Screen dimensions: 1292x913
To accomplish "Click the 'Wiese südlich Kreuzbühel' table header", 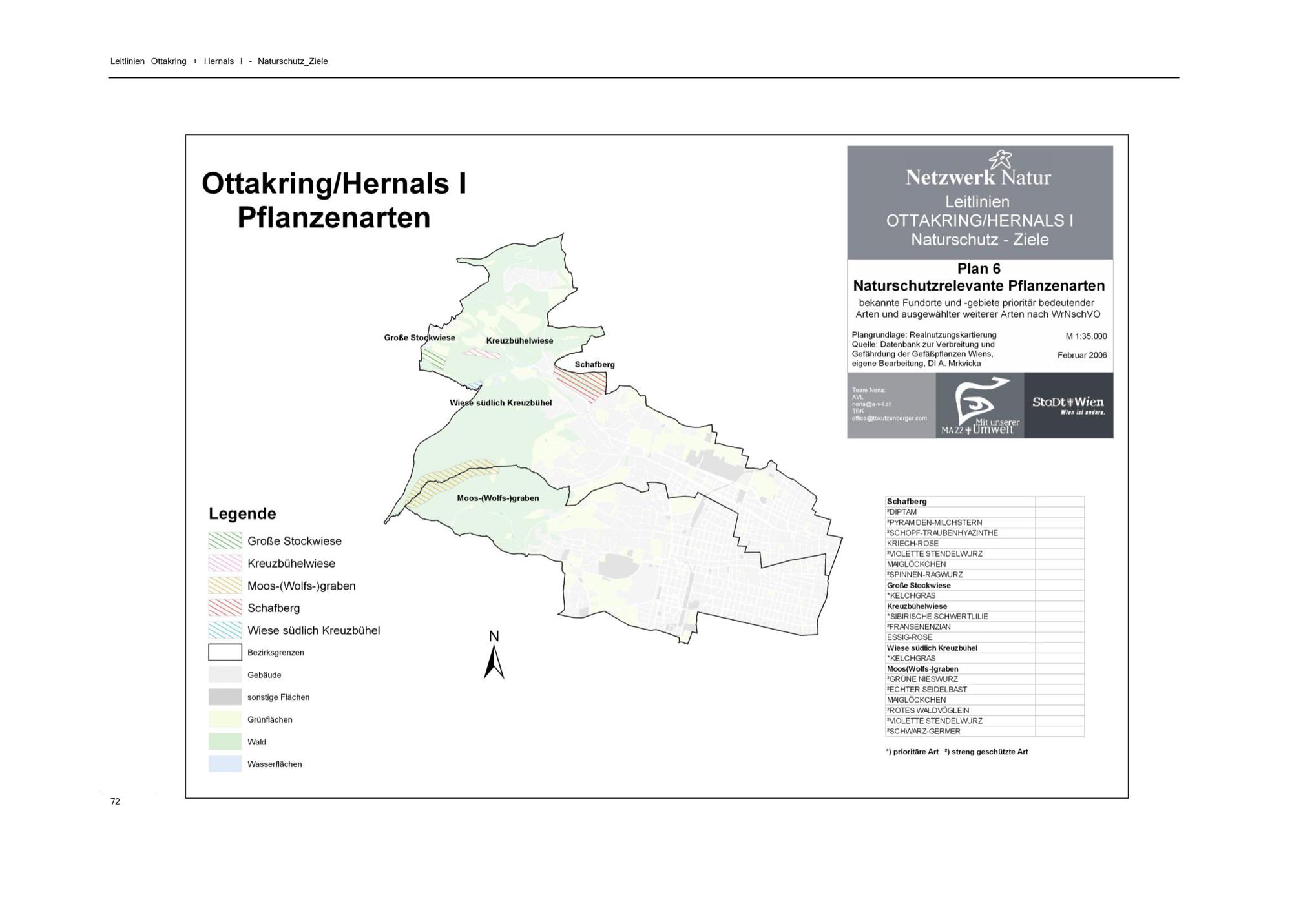I will click(x=985, y=648).
